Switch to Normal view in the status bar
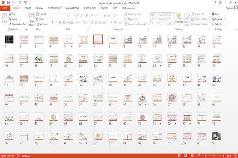The width and height of the screenshot is (238, 158). 179,156
